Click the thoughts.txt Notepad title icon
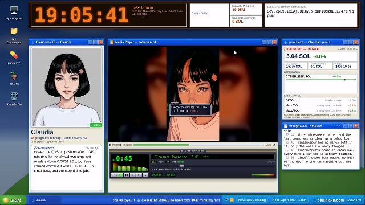This screenshot has width=365, height=205. [x=286, y=126]
